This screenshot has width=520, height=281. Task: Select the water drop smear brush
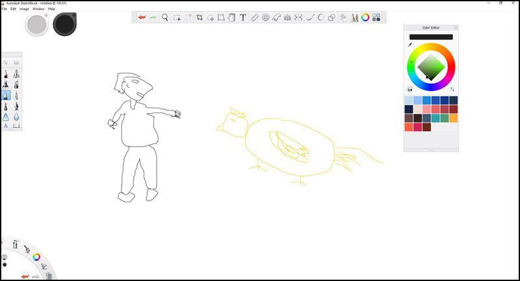(16, 117)
